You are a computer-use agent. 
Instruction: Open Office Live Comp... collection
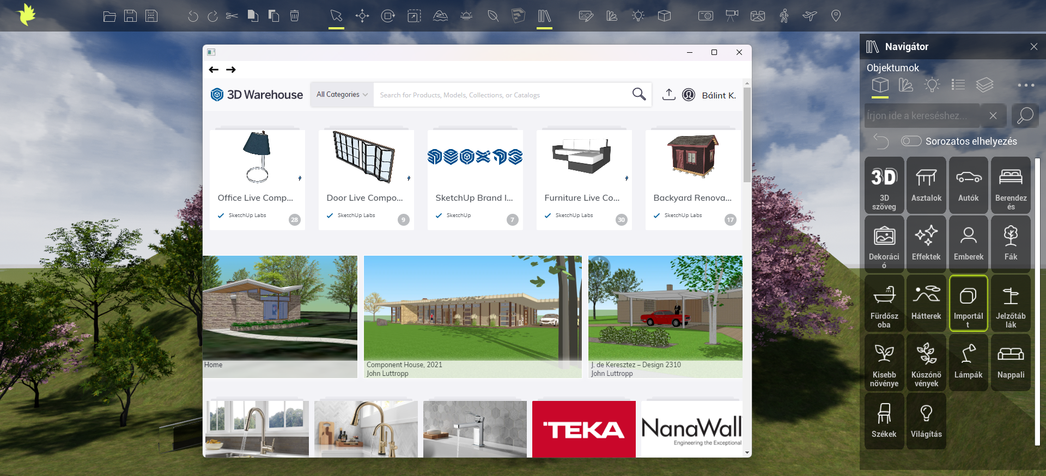pos(257,180)
